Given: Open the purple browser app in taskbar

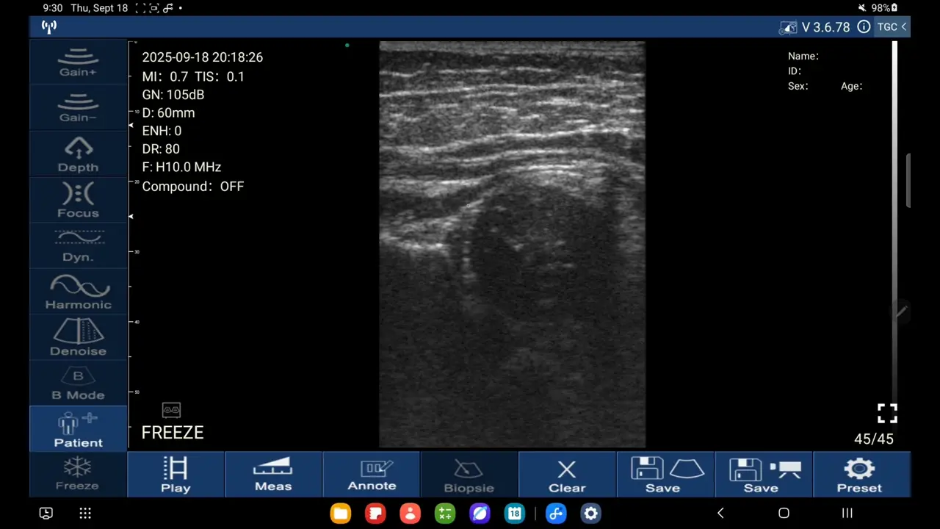Looking at the screenshot, I should point(480,514).
